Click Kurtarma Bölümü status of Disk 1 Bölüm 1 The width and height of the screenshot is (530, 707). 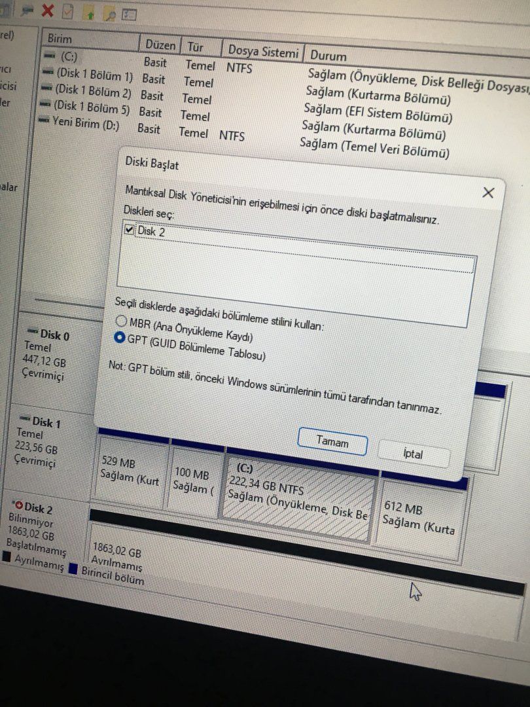click(378, 95)
